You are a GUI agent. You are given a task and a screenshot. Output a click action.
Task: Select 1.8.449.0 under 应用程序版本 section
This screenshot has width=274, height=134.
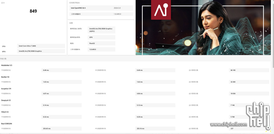pyautogui.click(x=117, y=14)
